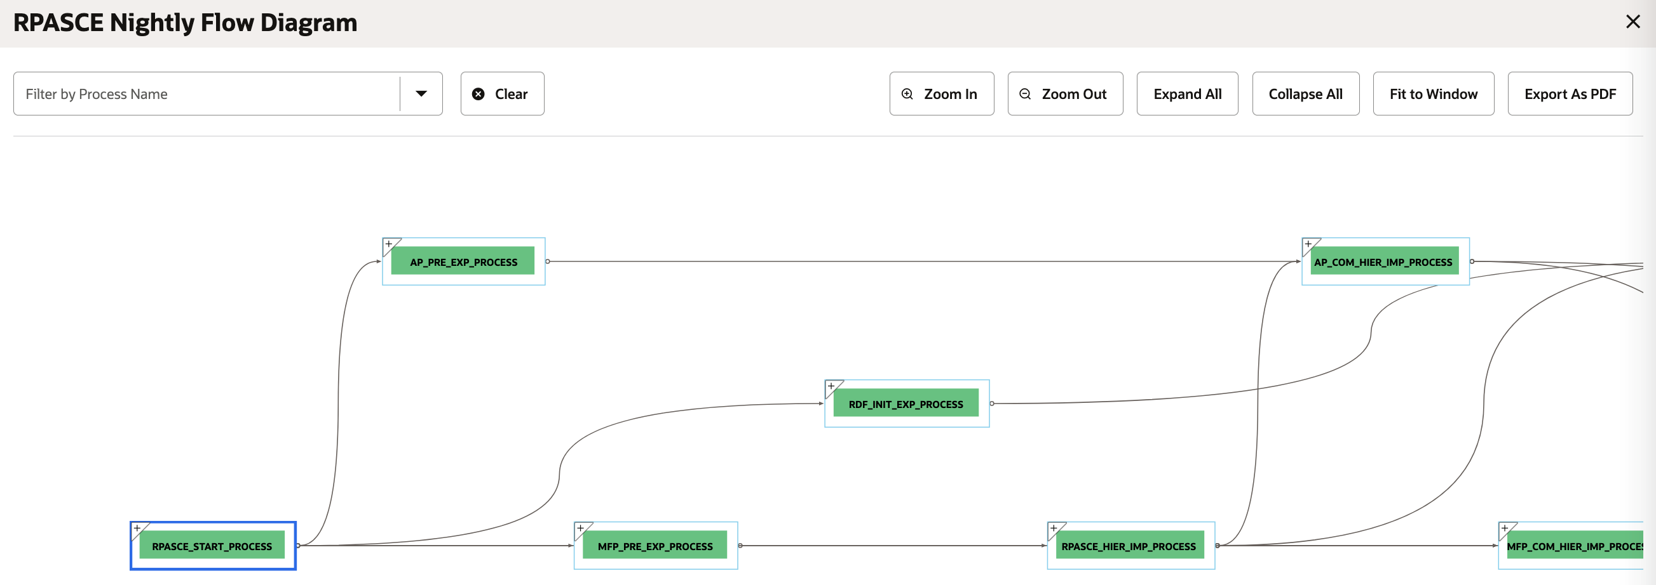
Task: Select the MFP_PRE_EXP_PROCESS node label
Action: [x=655, y=546]
